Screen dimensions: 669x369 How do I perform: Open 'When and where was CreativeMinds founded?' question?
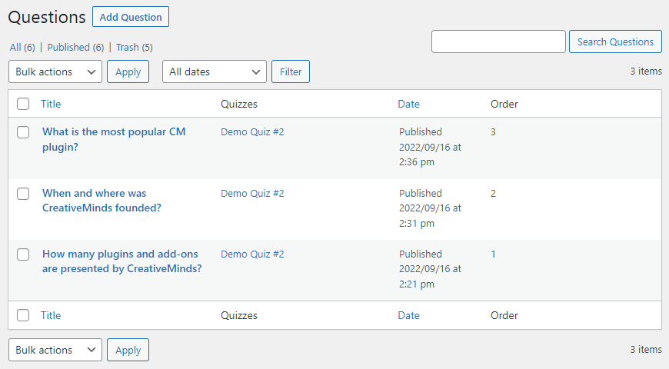(x=102, y=201)
